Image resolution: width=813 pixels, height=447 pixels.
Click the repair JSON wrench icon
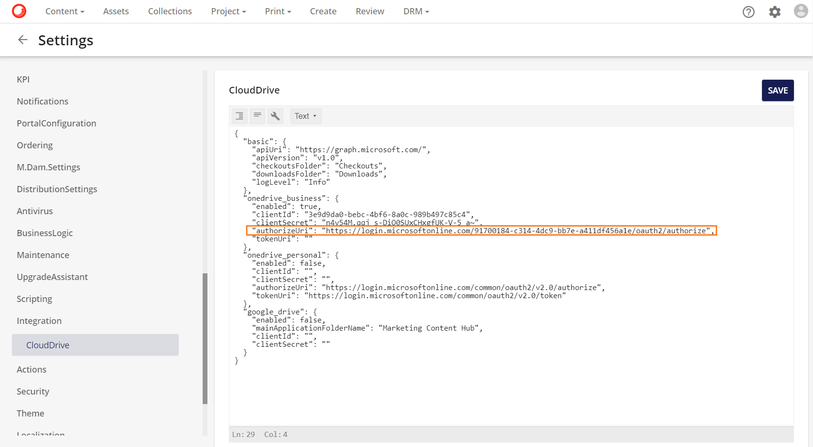pos(276,116)
